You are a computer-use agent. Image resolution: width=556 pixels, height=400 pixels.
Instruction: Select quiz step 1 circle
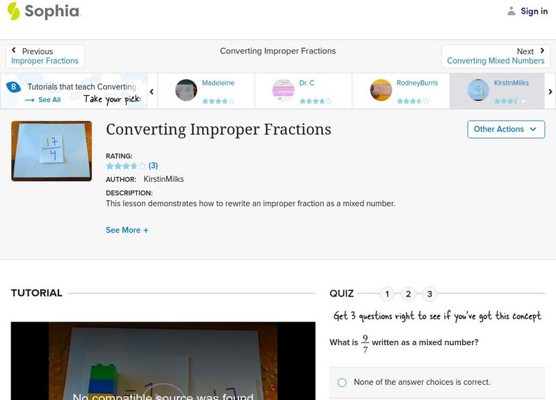click(x=387, y=294)
